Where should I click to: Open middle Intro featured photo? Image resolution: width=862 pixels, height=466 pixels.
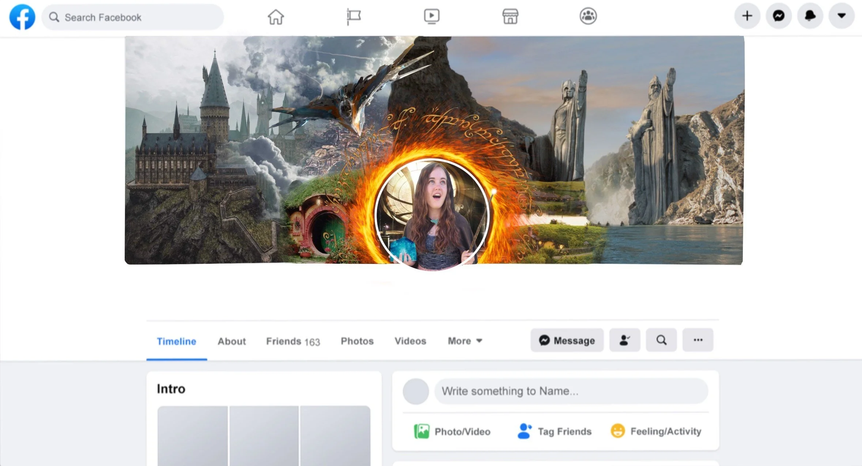(x=264, y=436)
